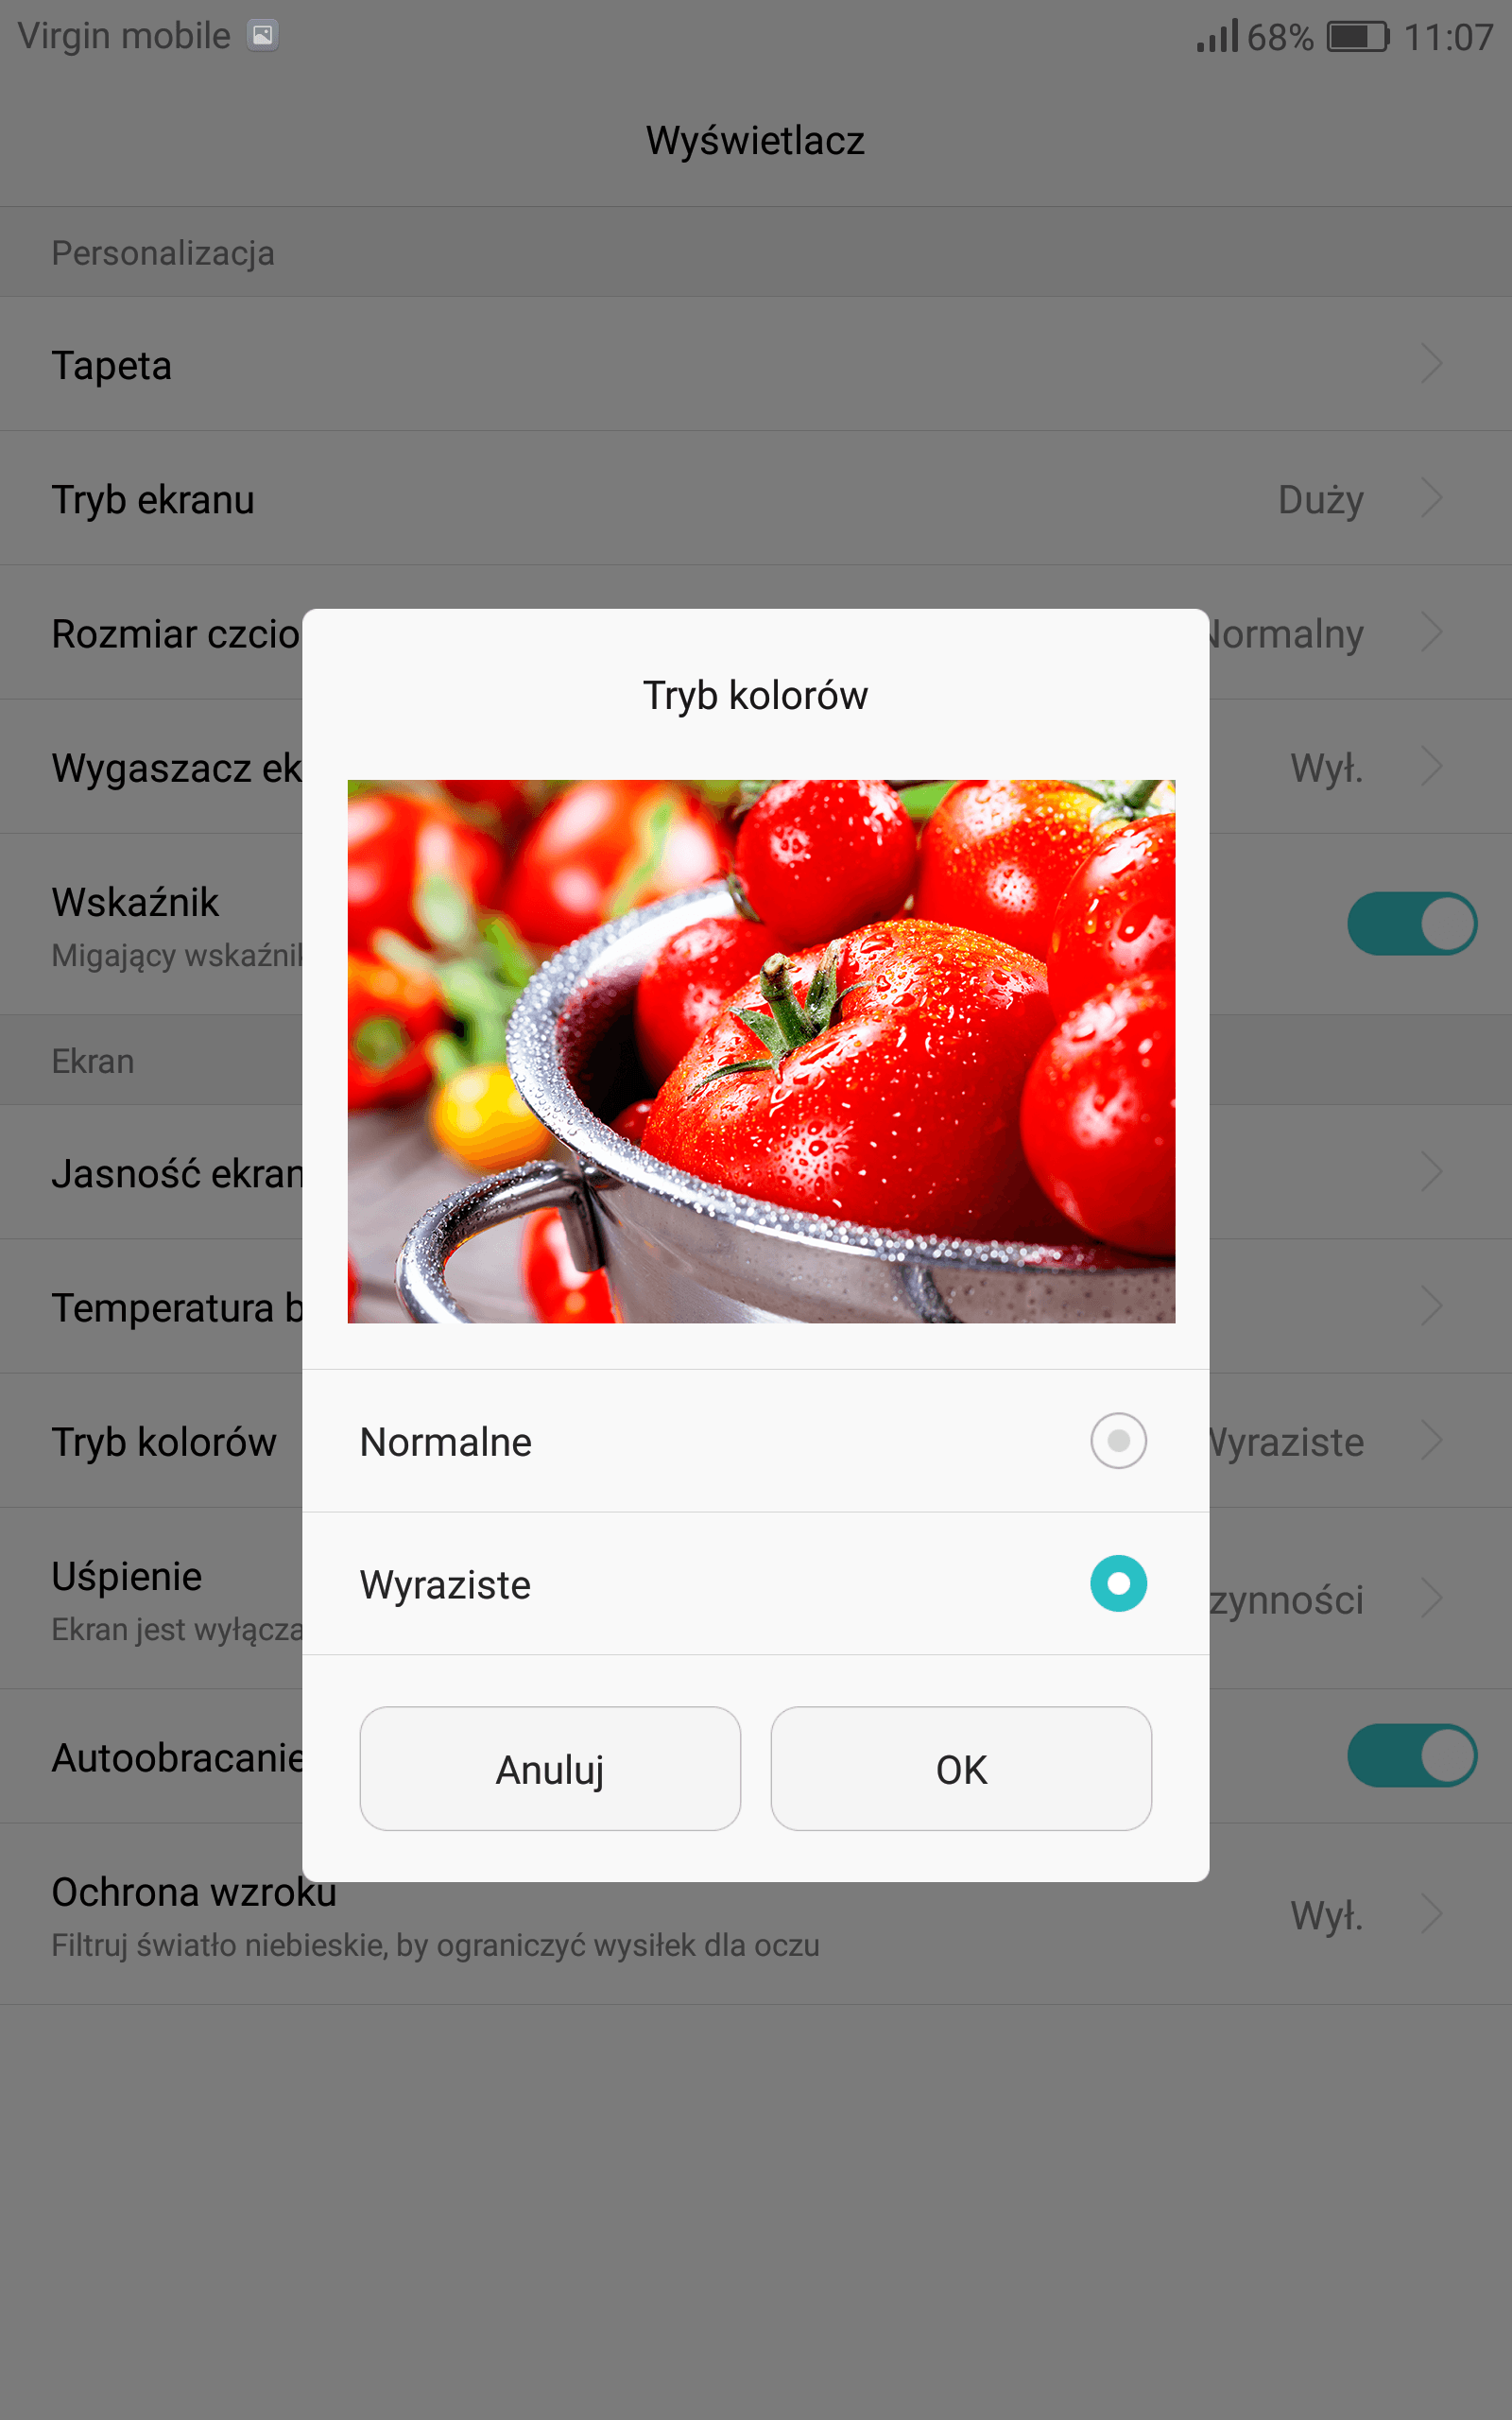
Task: Tap the Wygaszacz ekranu chevron arrow
Action: (1432, 767)
